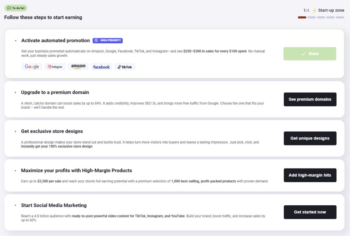Click the lightning bolt Start-up zone icon
Image resolution: width=350 pixels, height=236 pixels.
coord(314,11)
